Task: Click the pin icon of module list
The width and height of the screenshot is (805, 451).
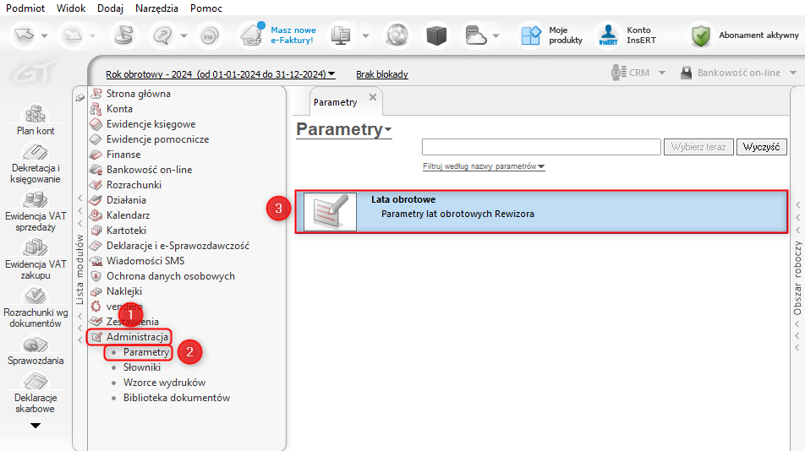Action: coord(79,97)
